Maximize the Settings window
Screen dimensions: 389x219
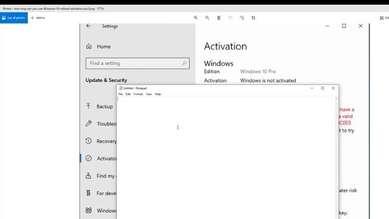coord(344,26)
